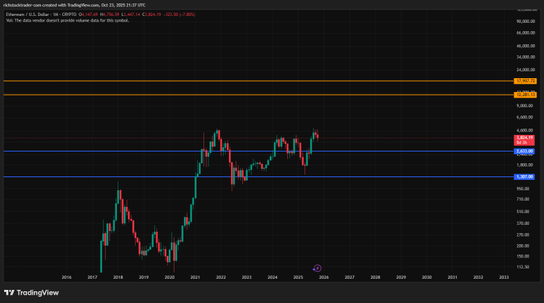This screenshot has height=303, width=544.
Task: Click the 9,000.00 price axis label
Action: click(525, 106)
